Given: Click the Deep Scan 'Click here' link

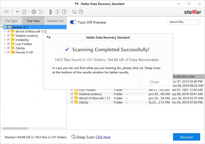Looking at the screenshot, I should (x=103, y=137).
